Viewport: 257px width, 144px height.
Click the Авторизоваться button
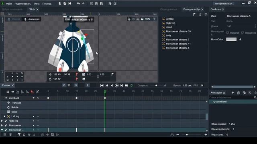click(224, 4)
